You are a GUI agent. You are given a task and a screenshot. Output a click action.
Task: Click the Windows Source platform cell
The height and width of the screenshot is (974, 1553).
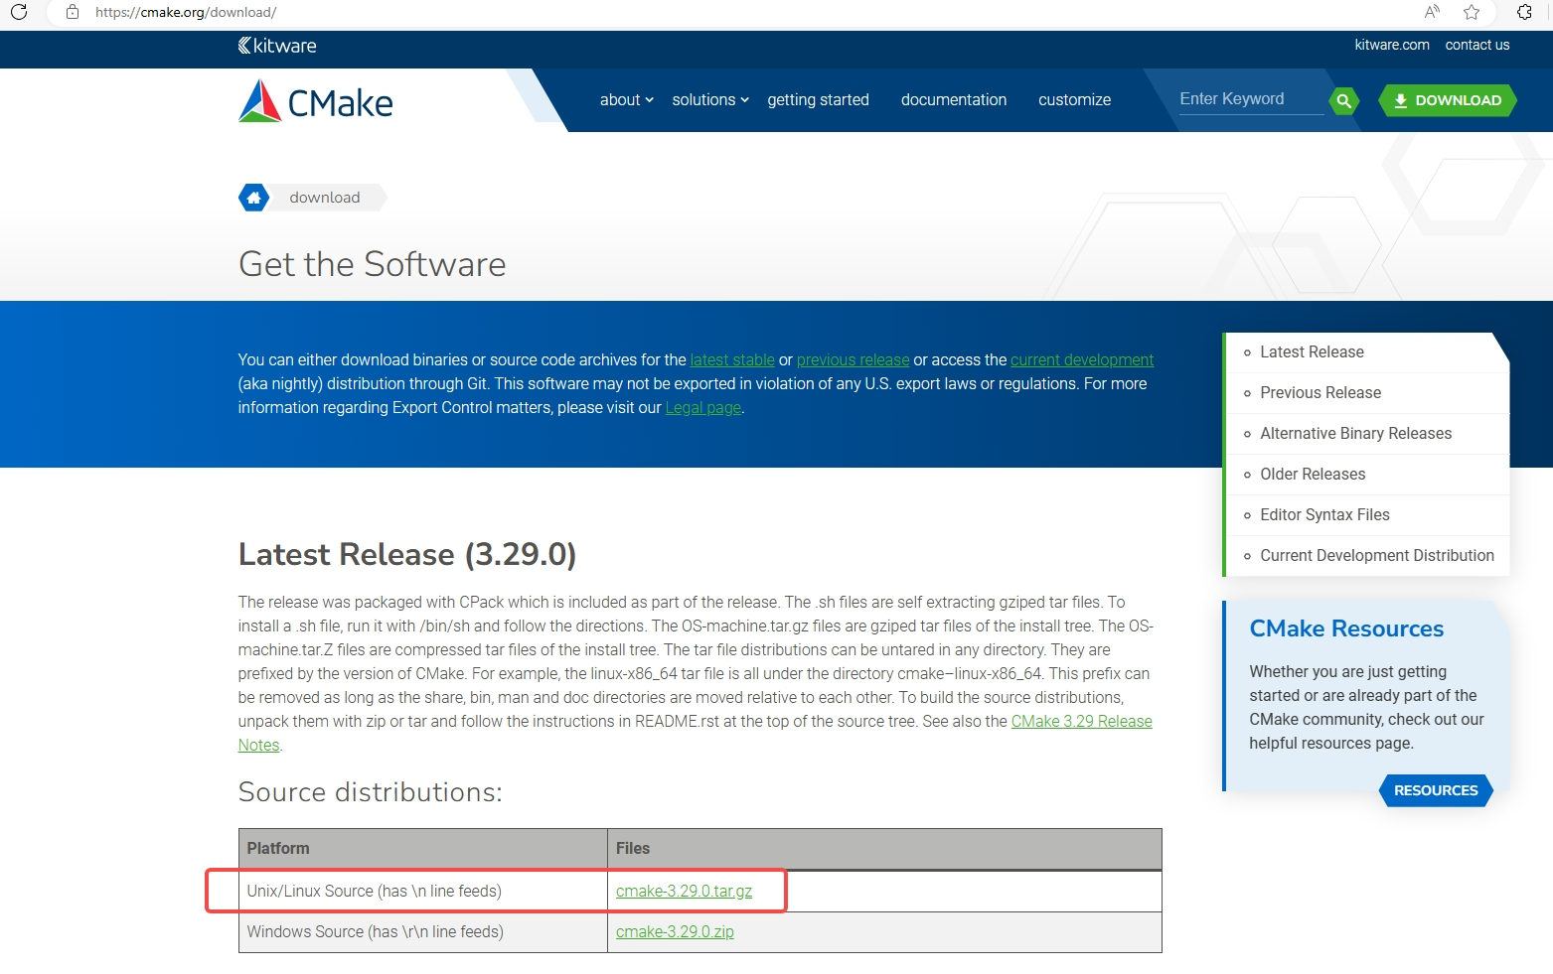pos(423,932)
